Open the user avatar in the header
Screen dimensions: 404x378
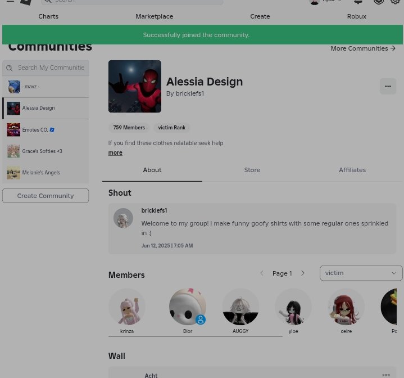[x=314, y=2]
